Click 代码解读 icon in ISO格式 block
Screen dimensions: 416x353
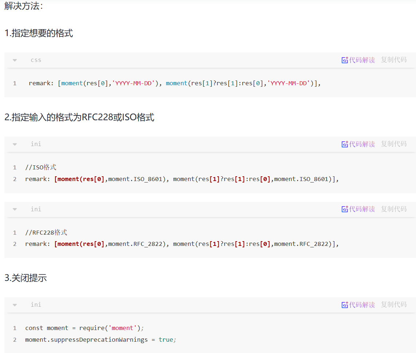(x=345, y=144)
